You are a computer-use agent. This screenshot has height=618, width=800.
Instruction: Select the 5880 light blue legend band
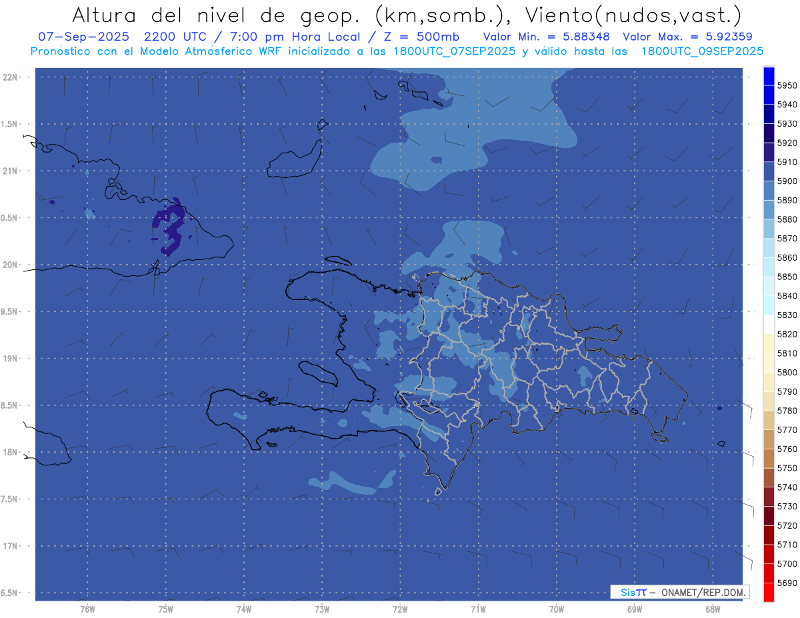click(x=769, y=210)
